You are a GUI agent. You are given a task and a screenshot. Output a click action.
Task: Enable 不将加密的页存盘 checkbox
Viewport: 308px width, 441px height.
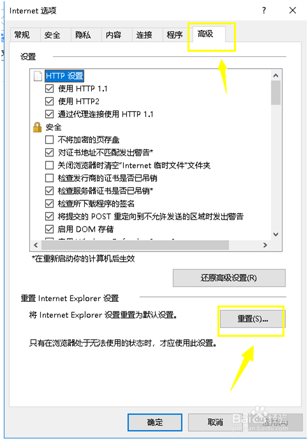[x=50, y=140]
